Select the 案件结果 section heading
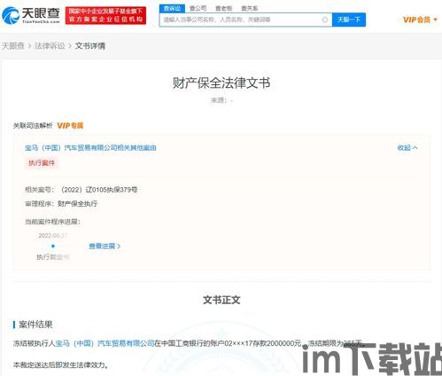 click(35, 325)
